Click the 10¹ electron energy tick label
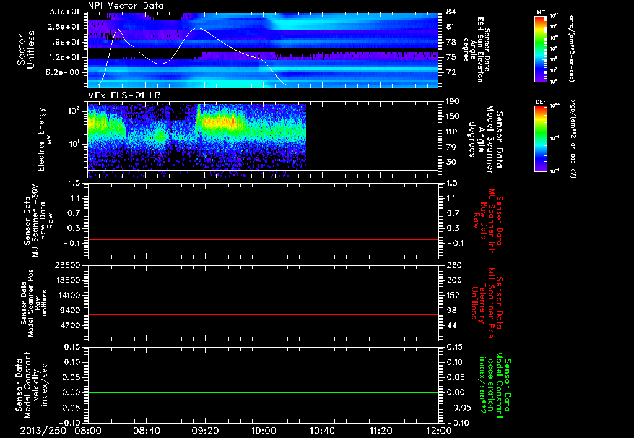 (x=74, y=144)
